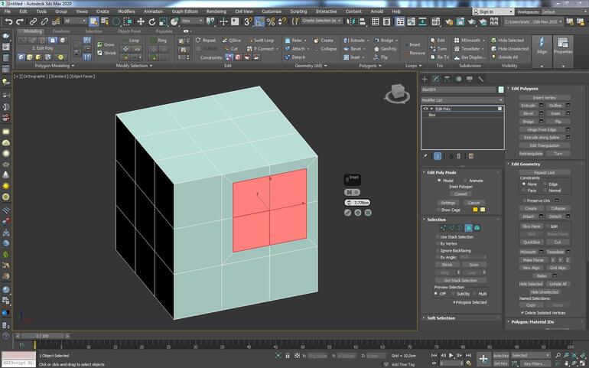Image resolution: width=589 pixels, height=368 pixels.
Task: Check the By Vertex option
Action: click(x=438, y=243)
